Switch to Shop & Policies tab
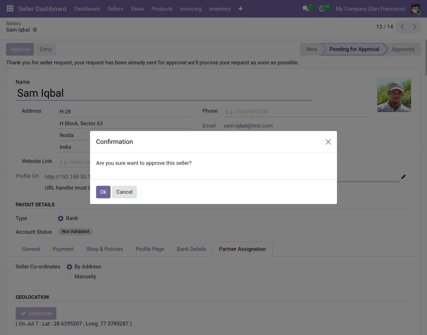 [105, 249]
